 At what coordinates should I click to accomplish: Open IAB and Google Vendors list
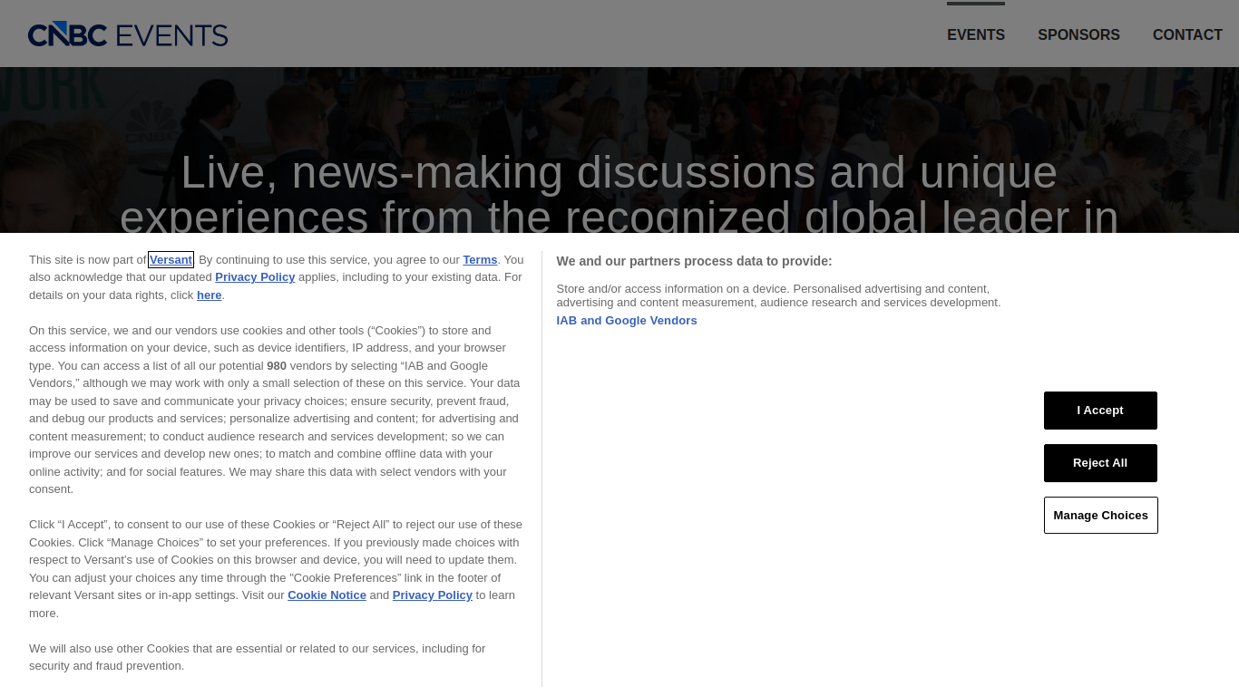(x=627, y=321)
